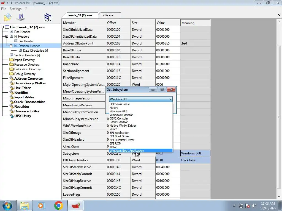Click the Import Adder tool icon
Viewport: 282px width, 211px height.
[x=12, y=97]
